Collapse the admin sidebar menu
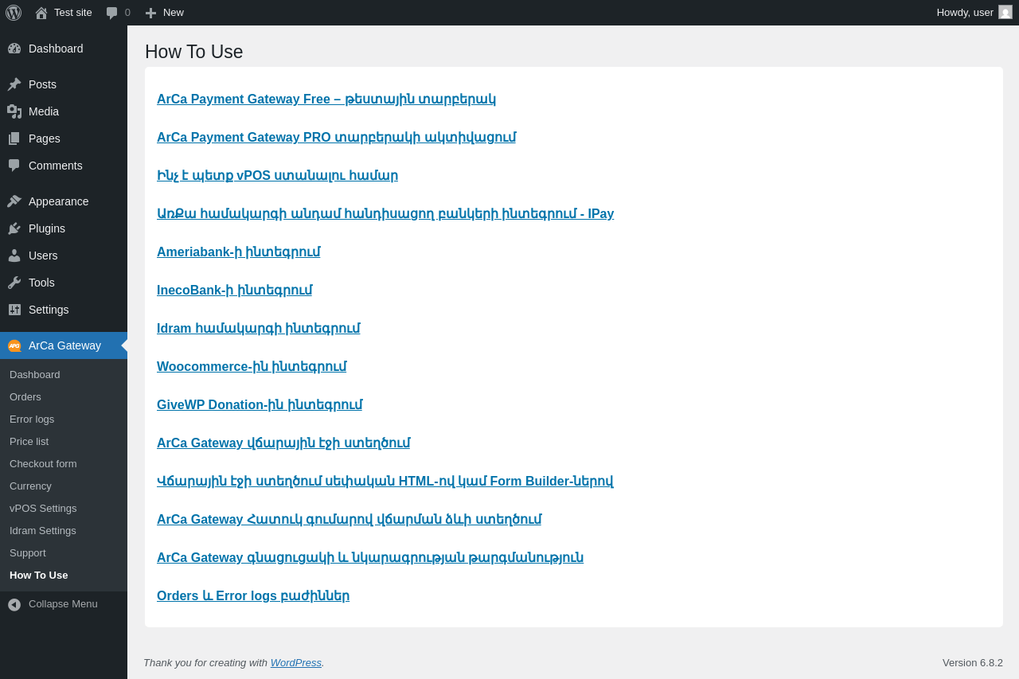Screen dimensions: 1019x679 click(64, 604)
